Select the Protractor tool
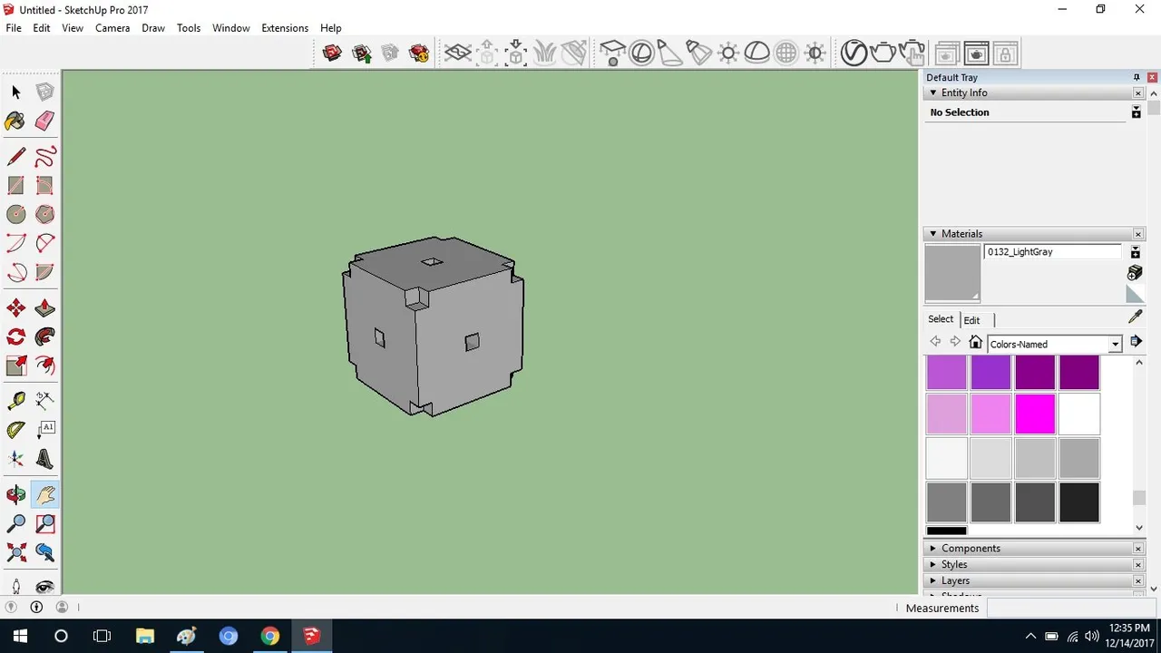The width and height of the screenshot is (1161, 653). pos(15,430)
